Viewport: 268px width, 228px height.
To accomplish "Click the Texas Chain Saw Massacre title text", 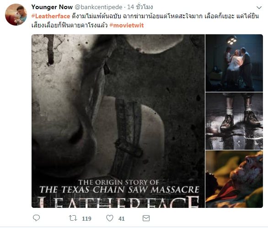I will point(119,190).
